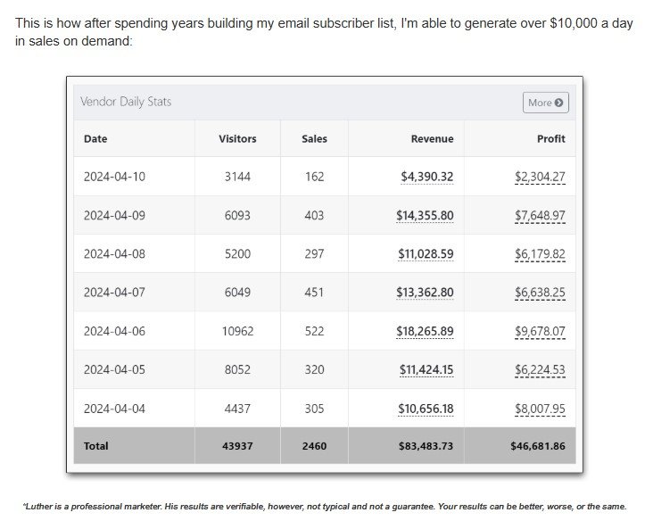Select revenue $14,355.80 for 2024-04-09
Screen dimensions: 653x529
(425, 215)
